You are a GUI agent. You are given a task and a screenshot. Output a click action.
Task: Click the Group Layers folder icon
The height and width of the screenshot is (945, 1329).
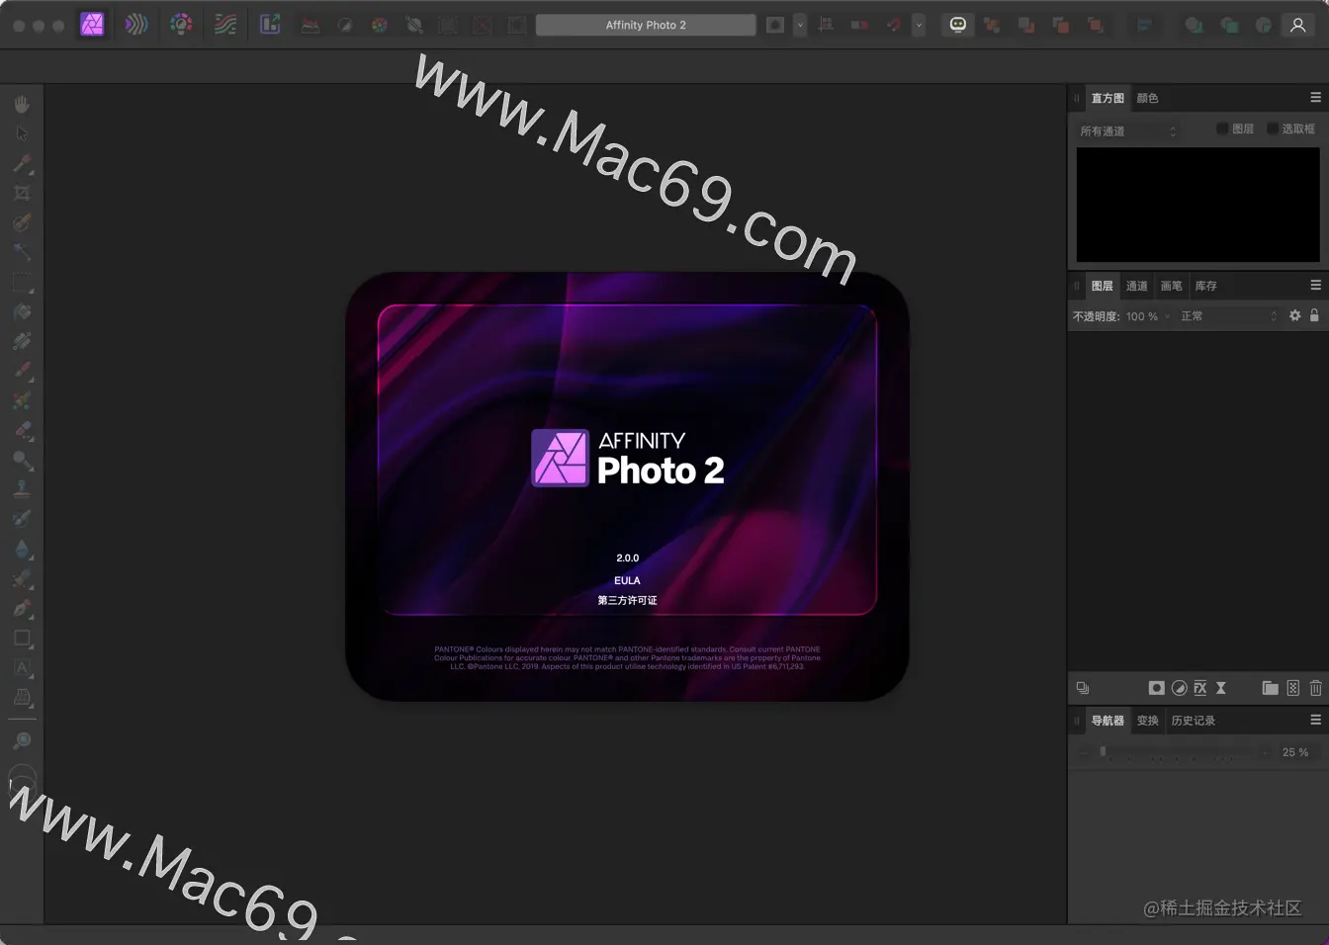(x=1270, y=688)
